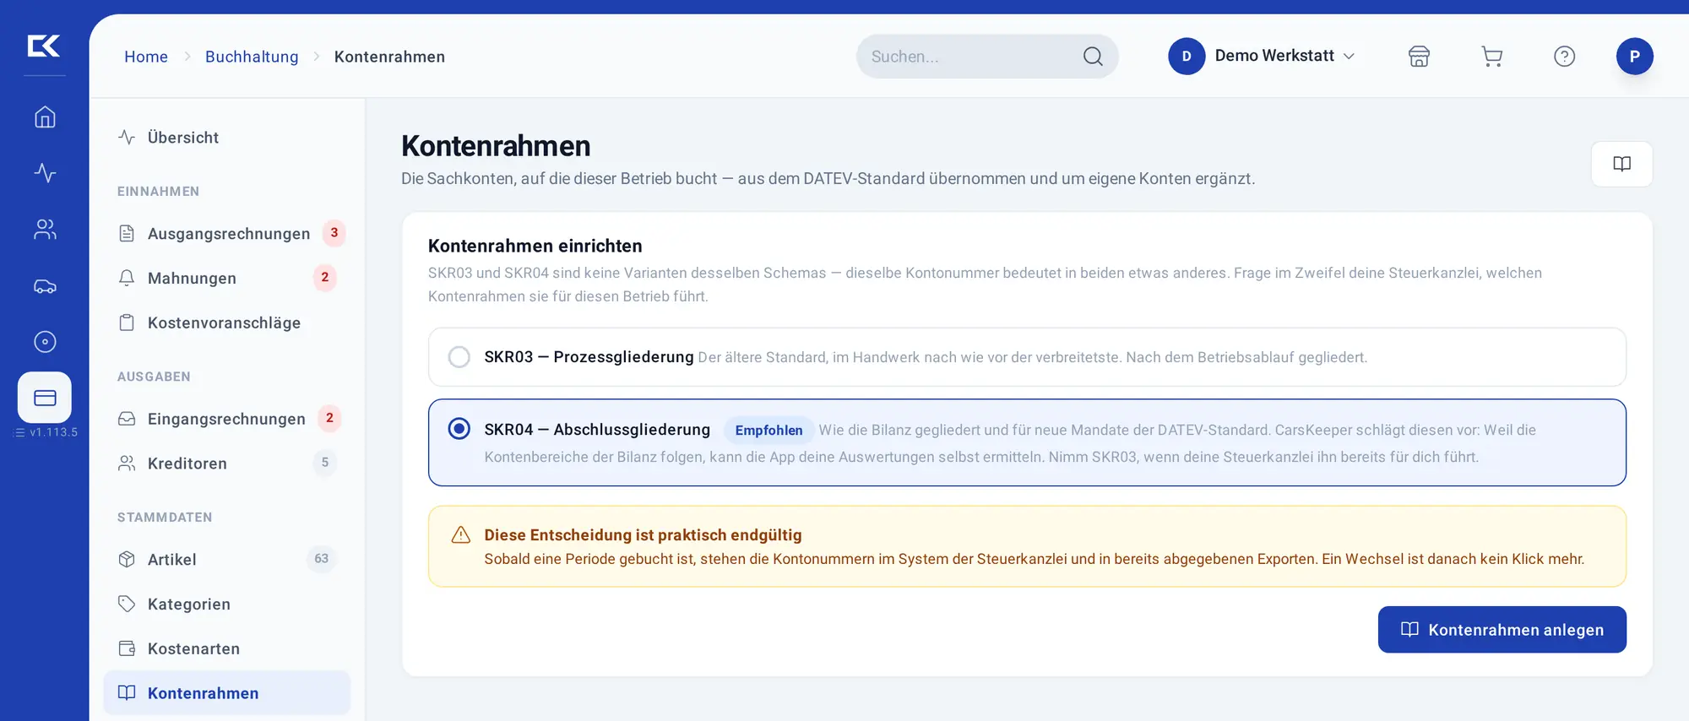Select the SKR04 Abschlussgliederung radio button
This screenshot has width=1689, height=721.
459,429
